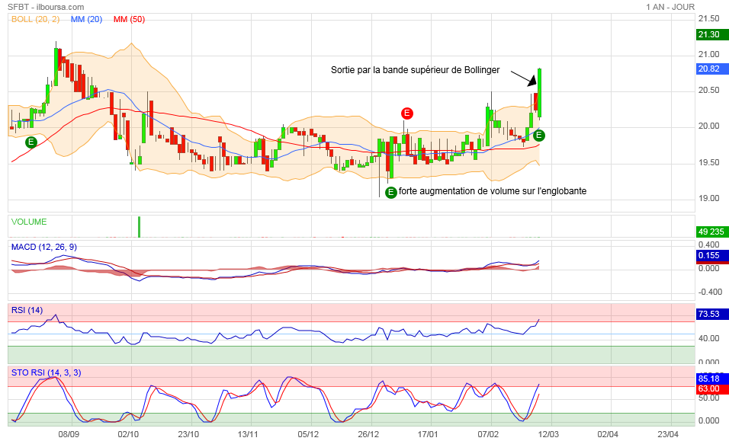The width and height of the screenshot is (729, 441).
Task: Click the 40.00 RSI axis label
Action: [x=709, y=338]
